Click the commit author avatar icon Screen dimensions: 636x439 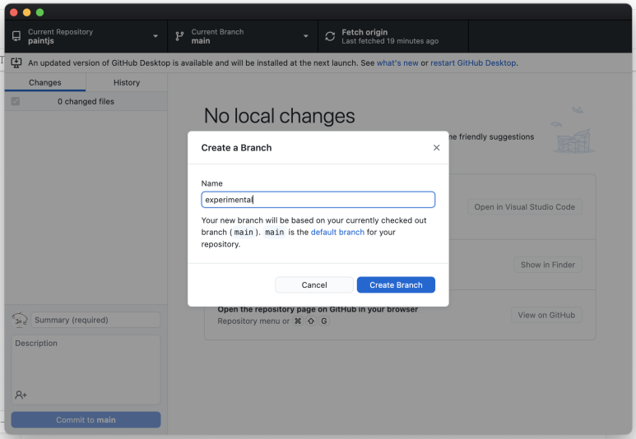click(20, 320)
